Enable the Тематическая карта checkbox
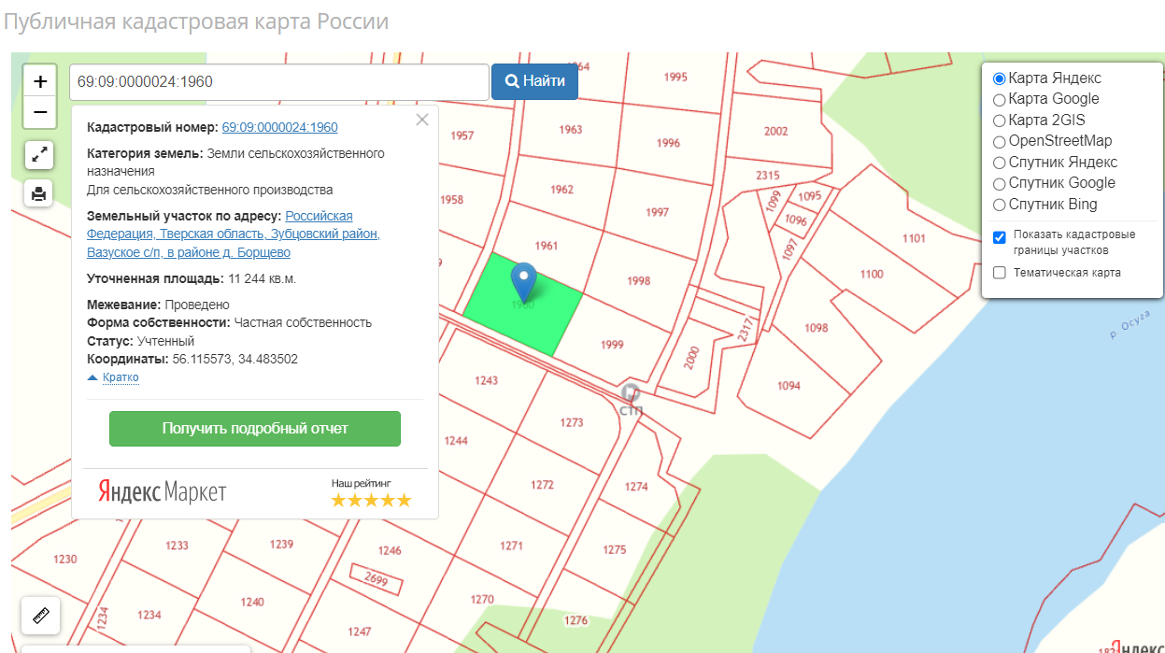 1000,273
